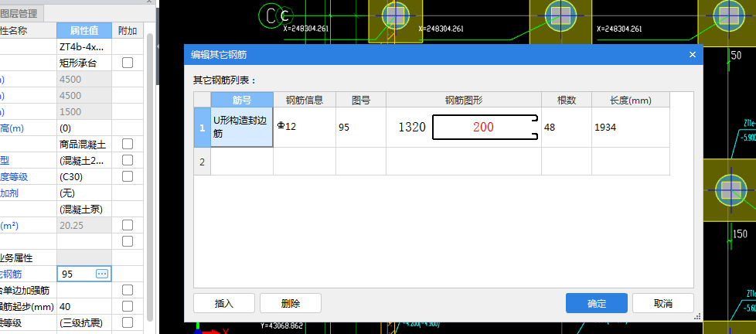Click the 1500 property value
This screenshot has width=756, height=334.
[84, 112]
